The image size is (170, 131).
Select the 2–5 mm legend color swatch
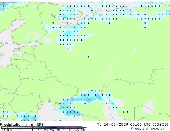coord(23,128)
